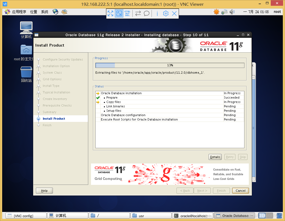Image resolution: width=285 pixels, height=221 pixels.
Task: Click the 13% installation progress bar
Action: click(170, 65)
